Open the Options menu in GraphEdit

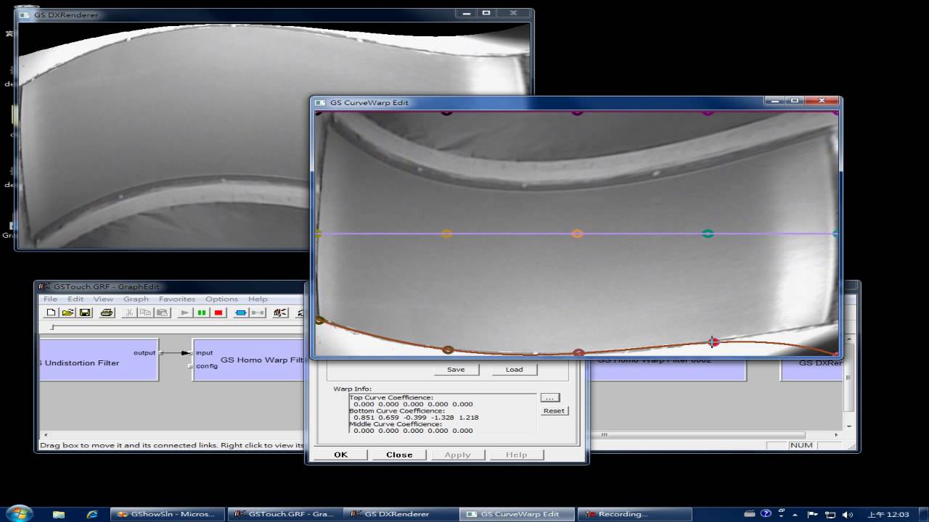click(221, 299)
